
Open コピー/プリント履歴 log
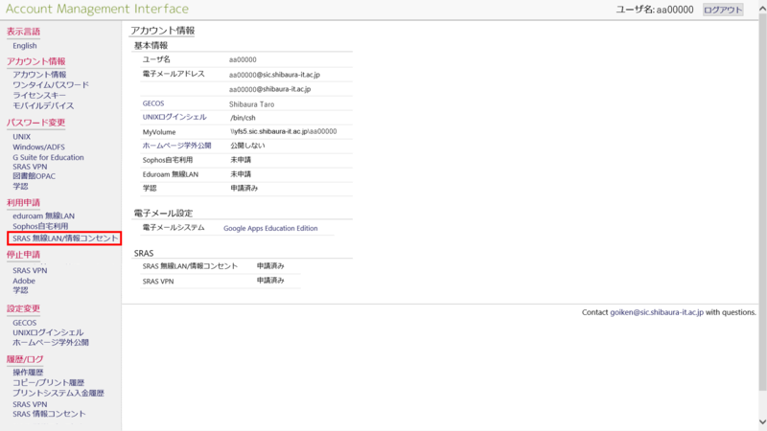tap(50, 383)
